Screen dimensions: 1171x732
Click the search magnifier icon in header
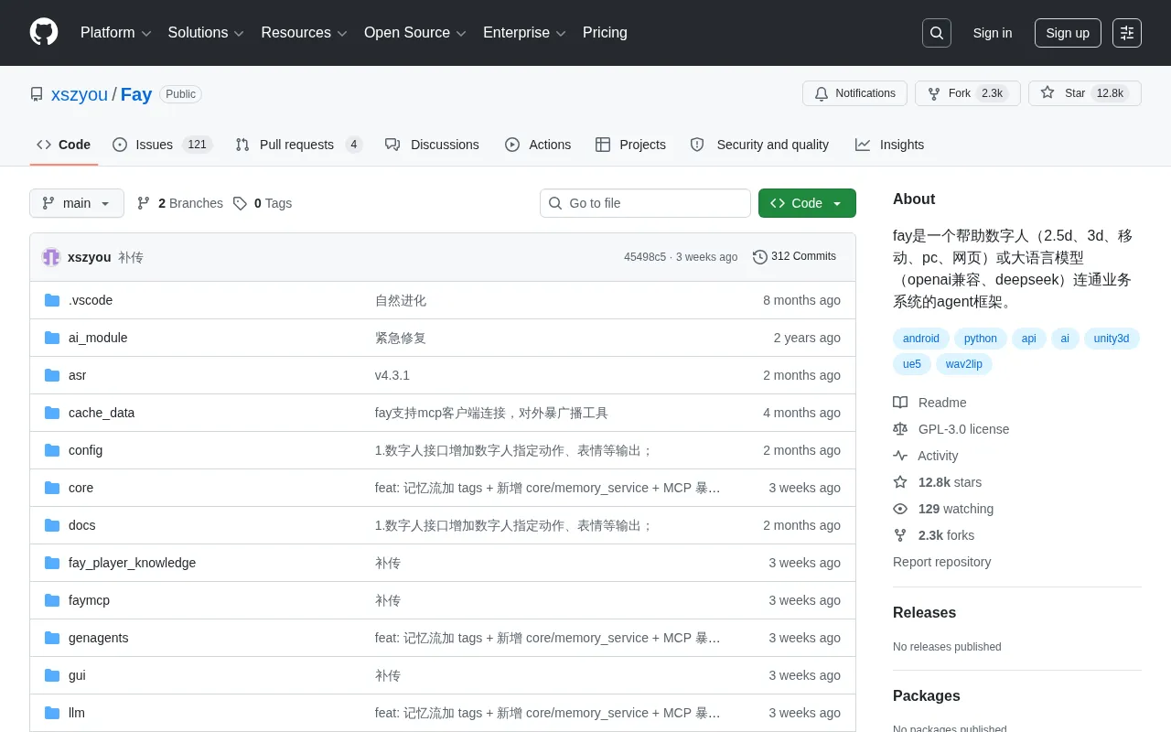click(937, 33)
